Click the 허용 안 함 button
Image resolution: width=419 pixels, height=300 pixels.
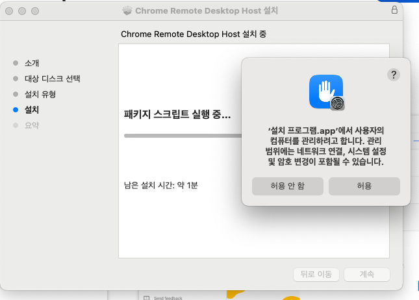(x=288, y=186)
